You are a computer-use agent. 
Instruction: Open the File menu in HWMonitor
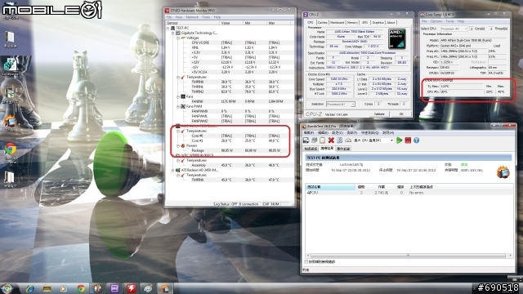pyautogui.click(x=169, y=17)
